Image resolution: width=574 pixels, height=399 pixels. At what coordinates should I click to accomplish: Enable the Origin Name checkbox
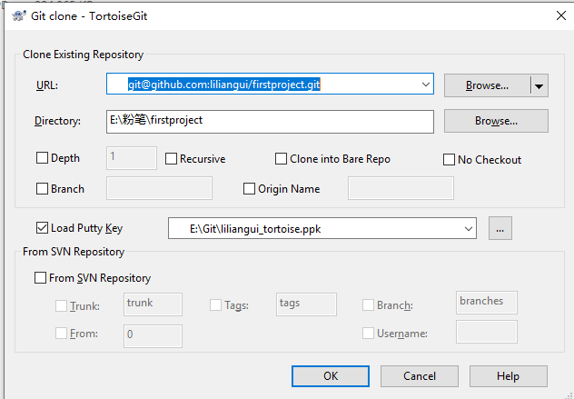point(249,189)
